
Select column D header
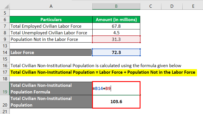click(172, 6)
